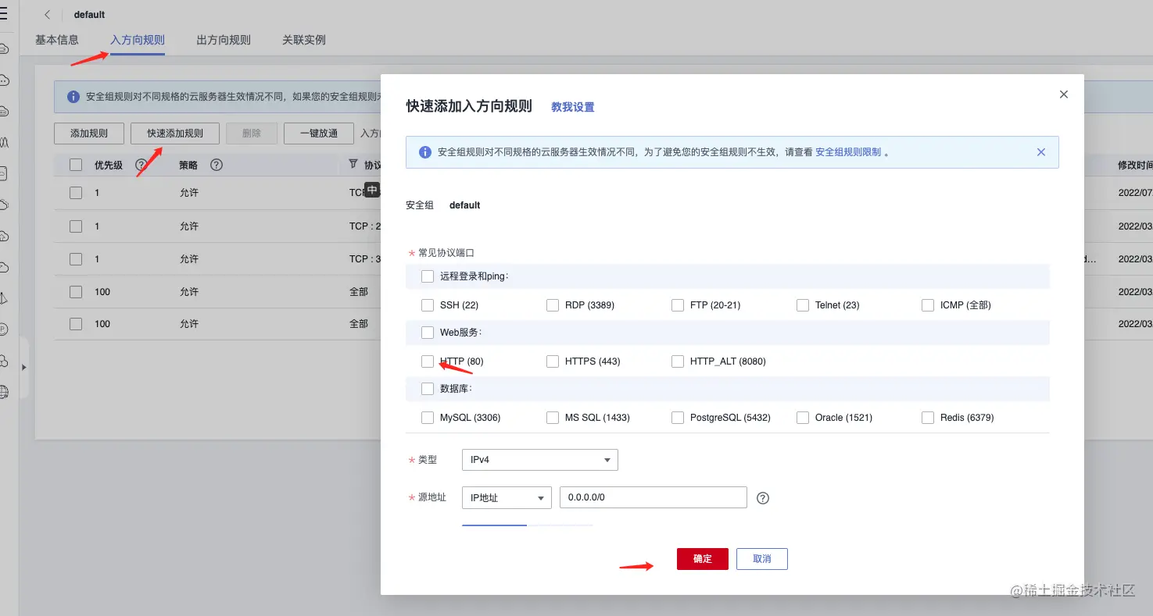Select the MS SQL (1433) checkbox

pos(553,418)
